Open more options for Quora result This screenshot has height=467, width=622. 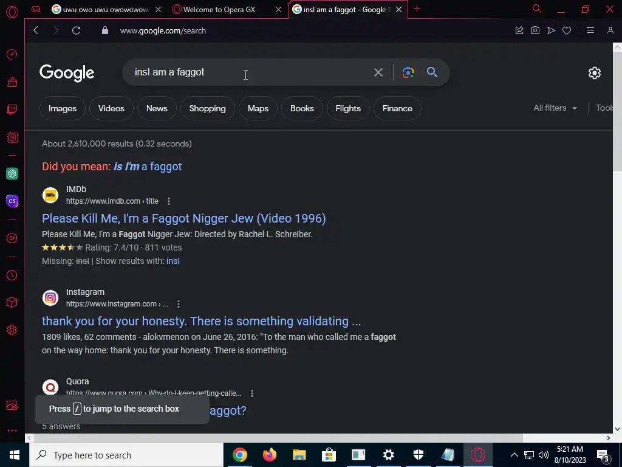point(252,393)
